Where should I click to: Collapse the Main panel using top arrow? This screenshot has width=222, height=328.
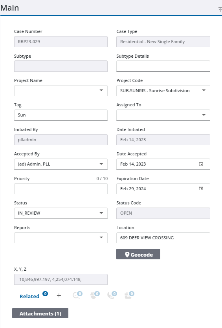(x=220, y=9)
